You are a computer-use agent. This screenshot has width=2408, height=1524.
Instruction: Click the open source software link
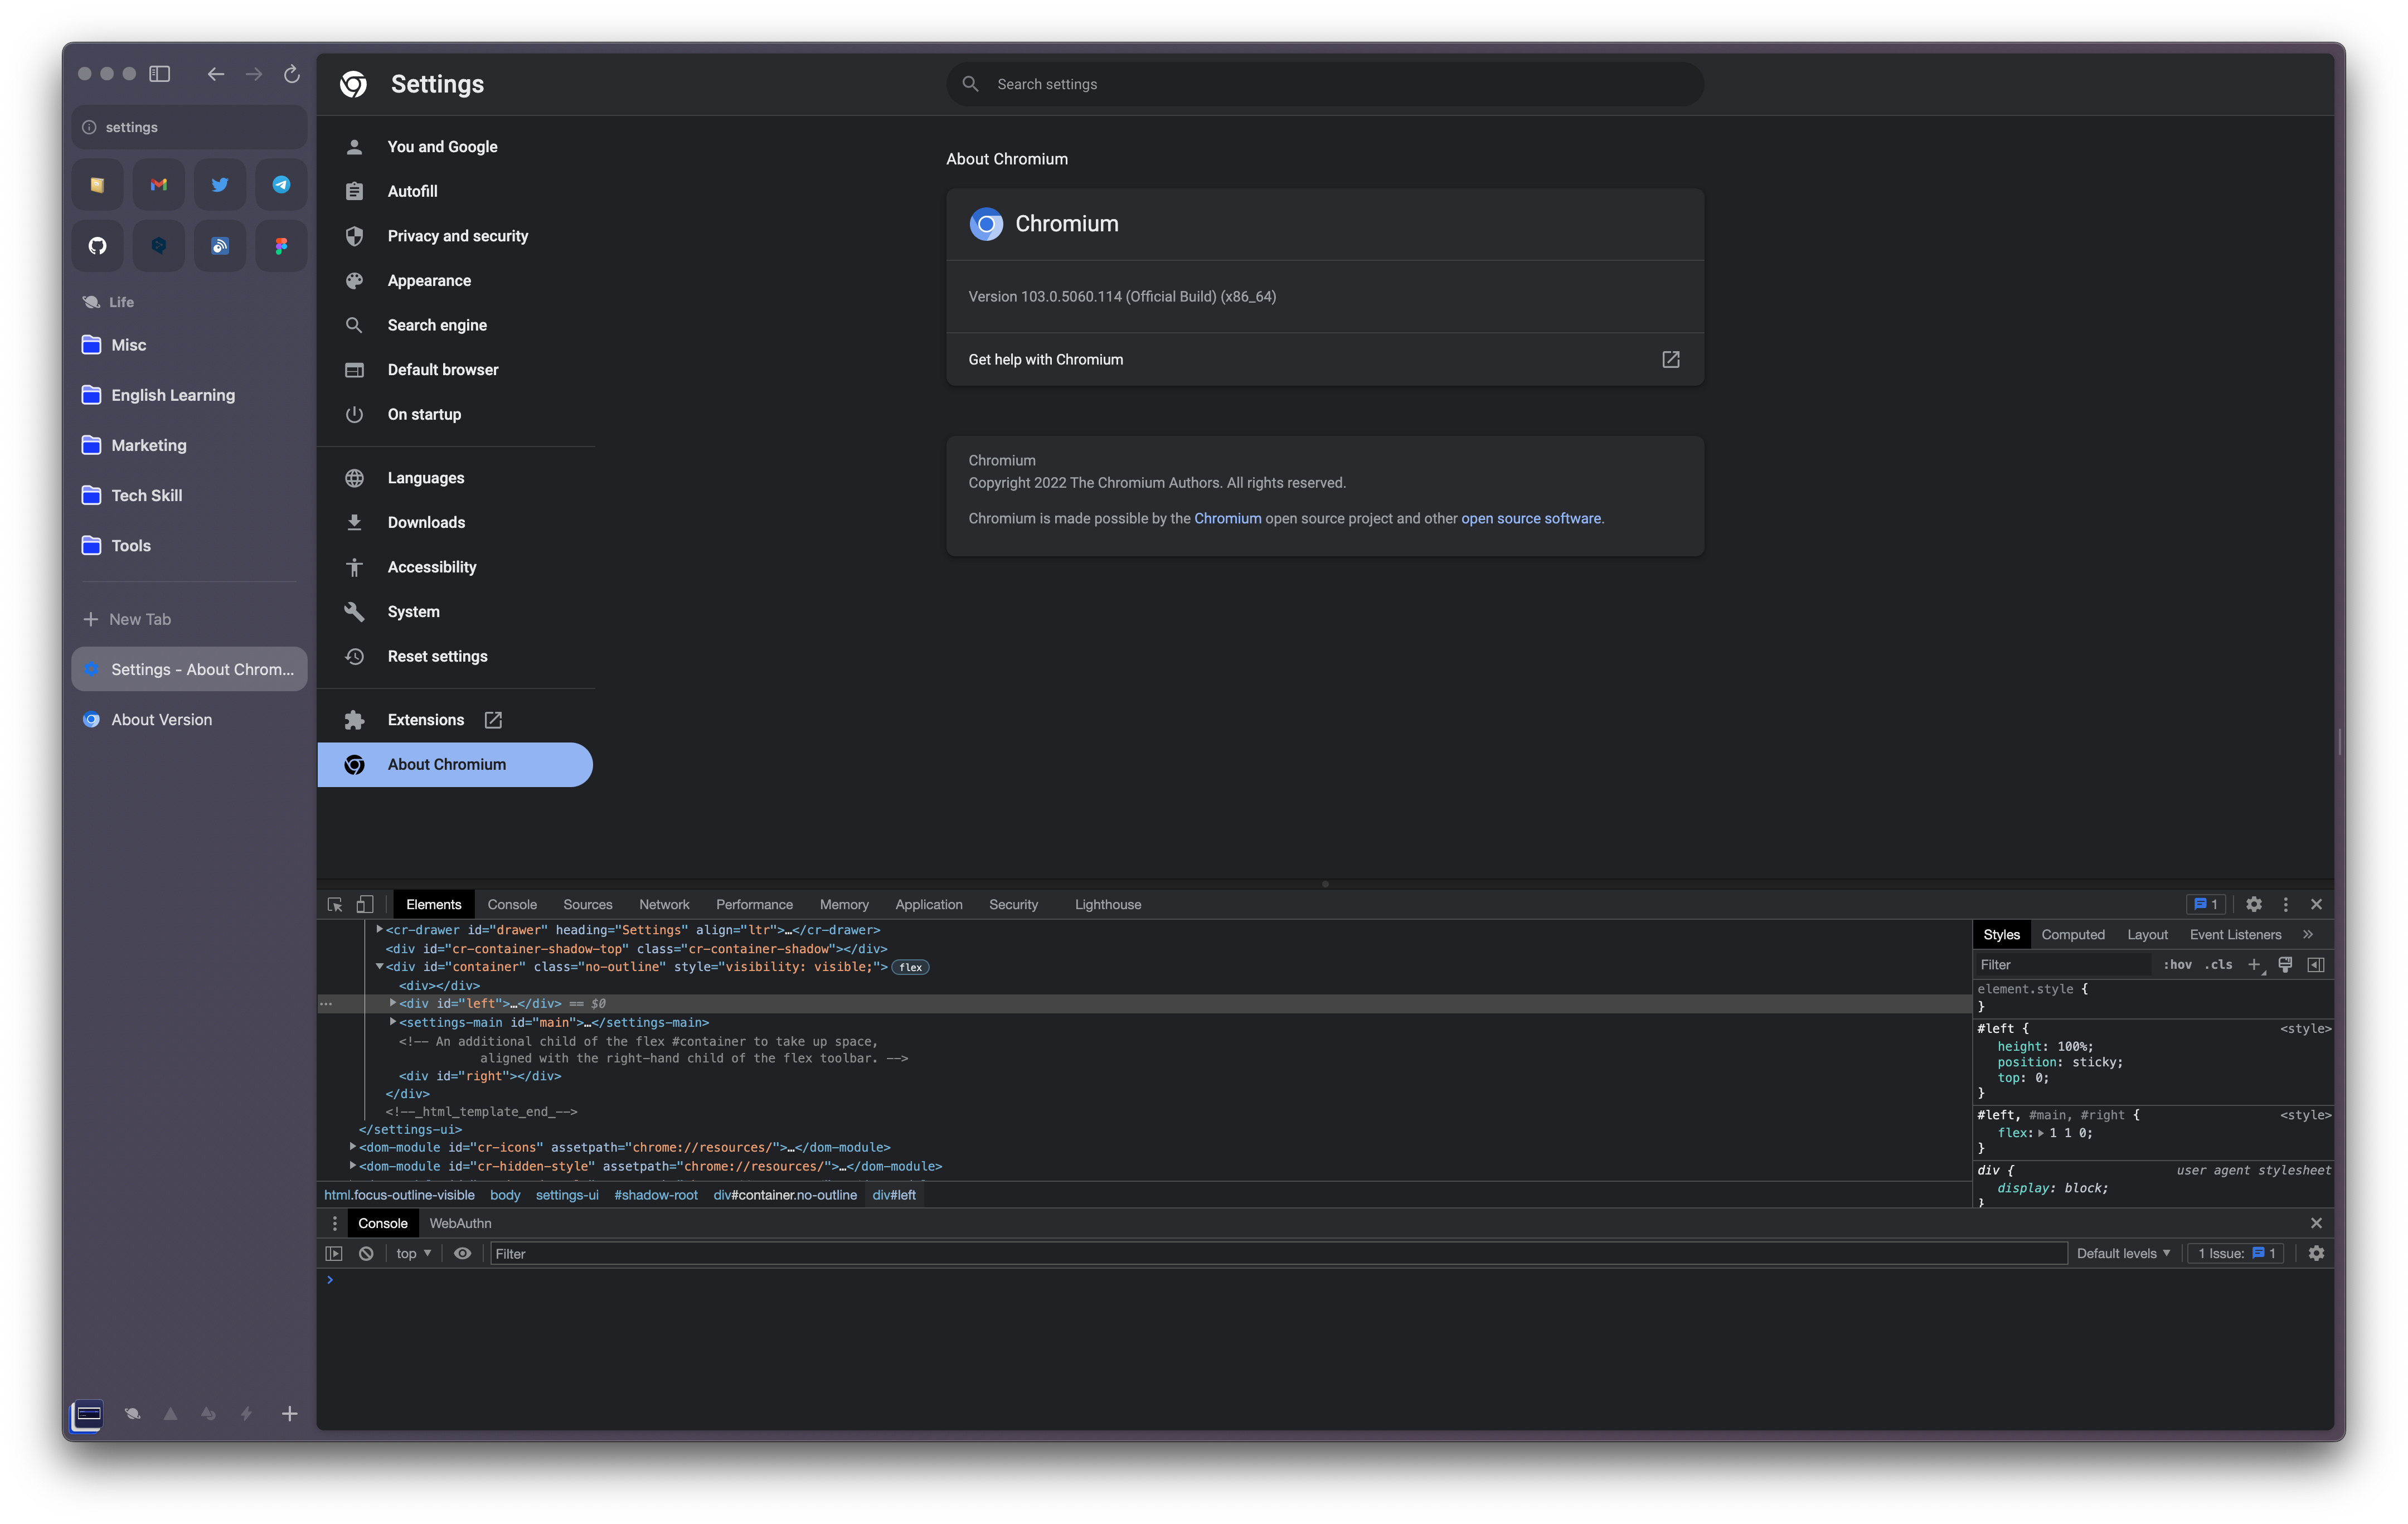1531,518
